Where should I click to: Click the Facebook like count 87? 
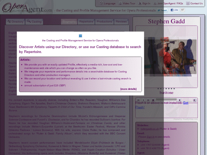[183, 10]
